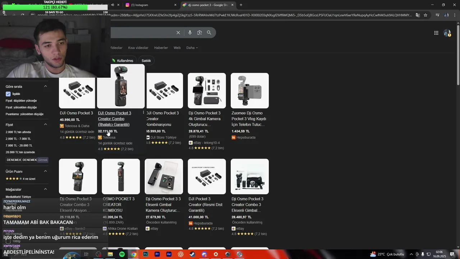
Task: Open Photoshop from the taskbar
Action: click(x=145, y=254)
